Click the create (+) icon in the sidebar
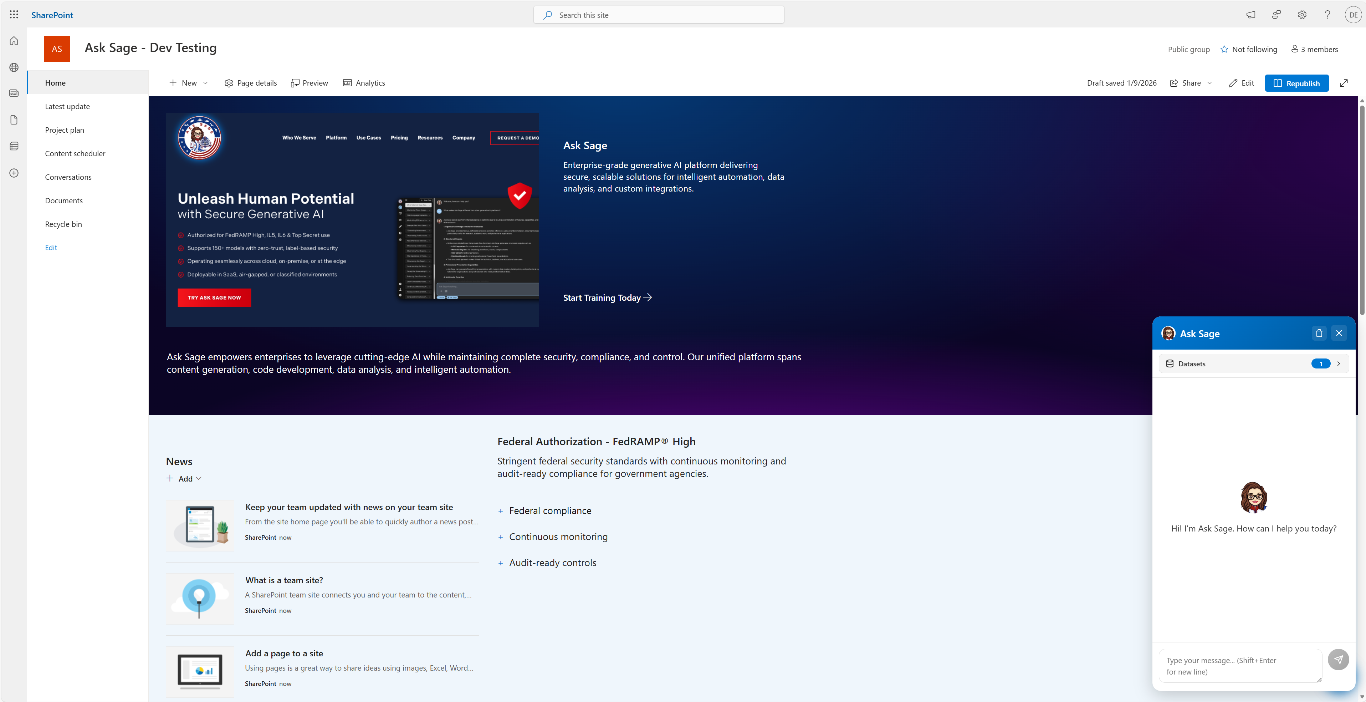The width and height of the screenshot is (1366, 702). 13,172
